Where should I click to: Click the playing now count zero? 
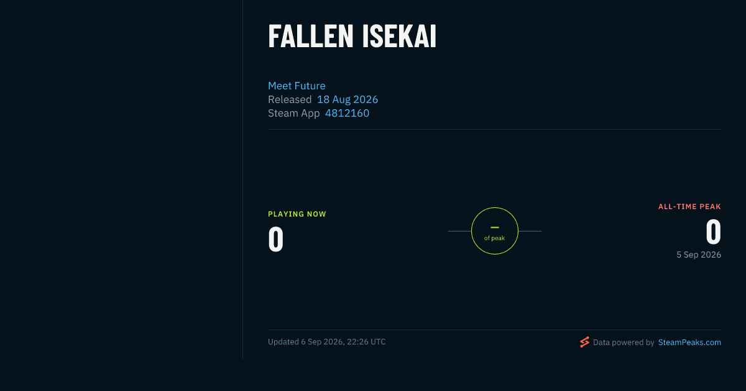(x=276, y=240)
